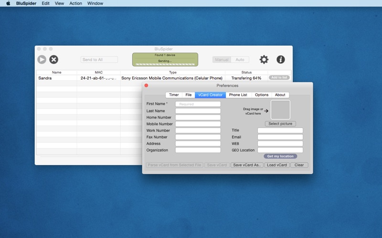Click the Status column header
Screen dimensions: 382x238
point(246,72)
